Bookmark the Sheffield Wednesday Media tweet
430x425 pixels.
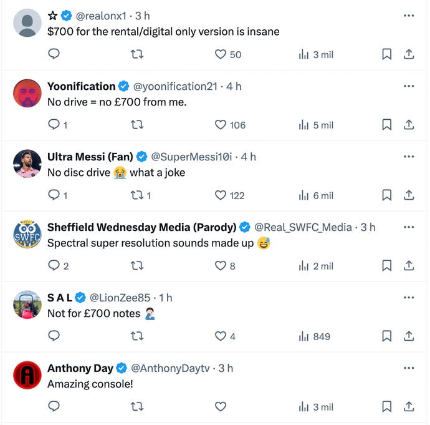pyautogui.click(x=386, y=266)
